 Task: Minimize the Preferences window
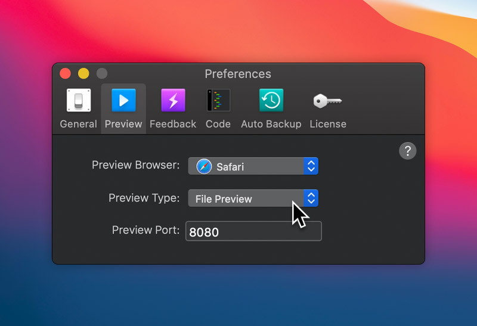coord(83,73)
